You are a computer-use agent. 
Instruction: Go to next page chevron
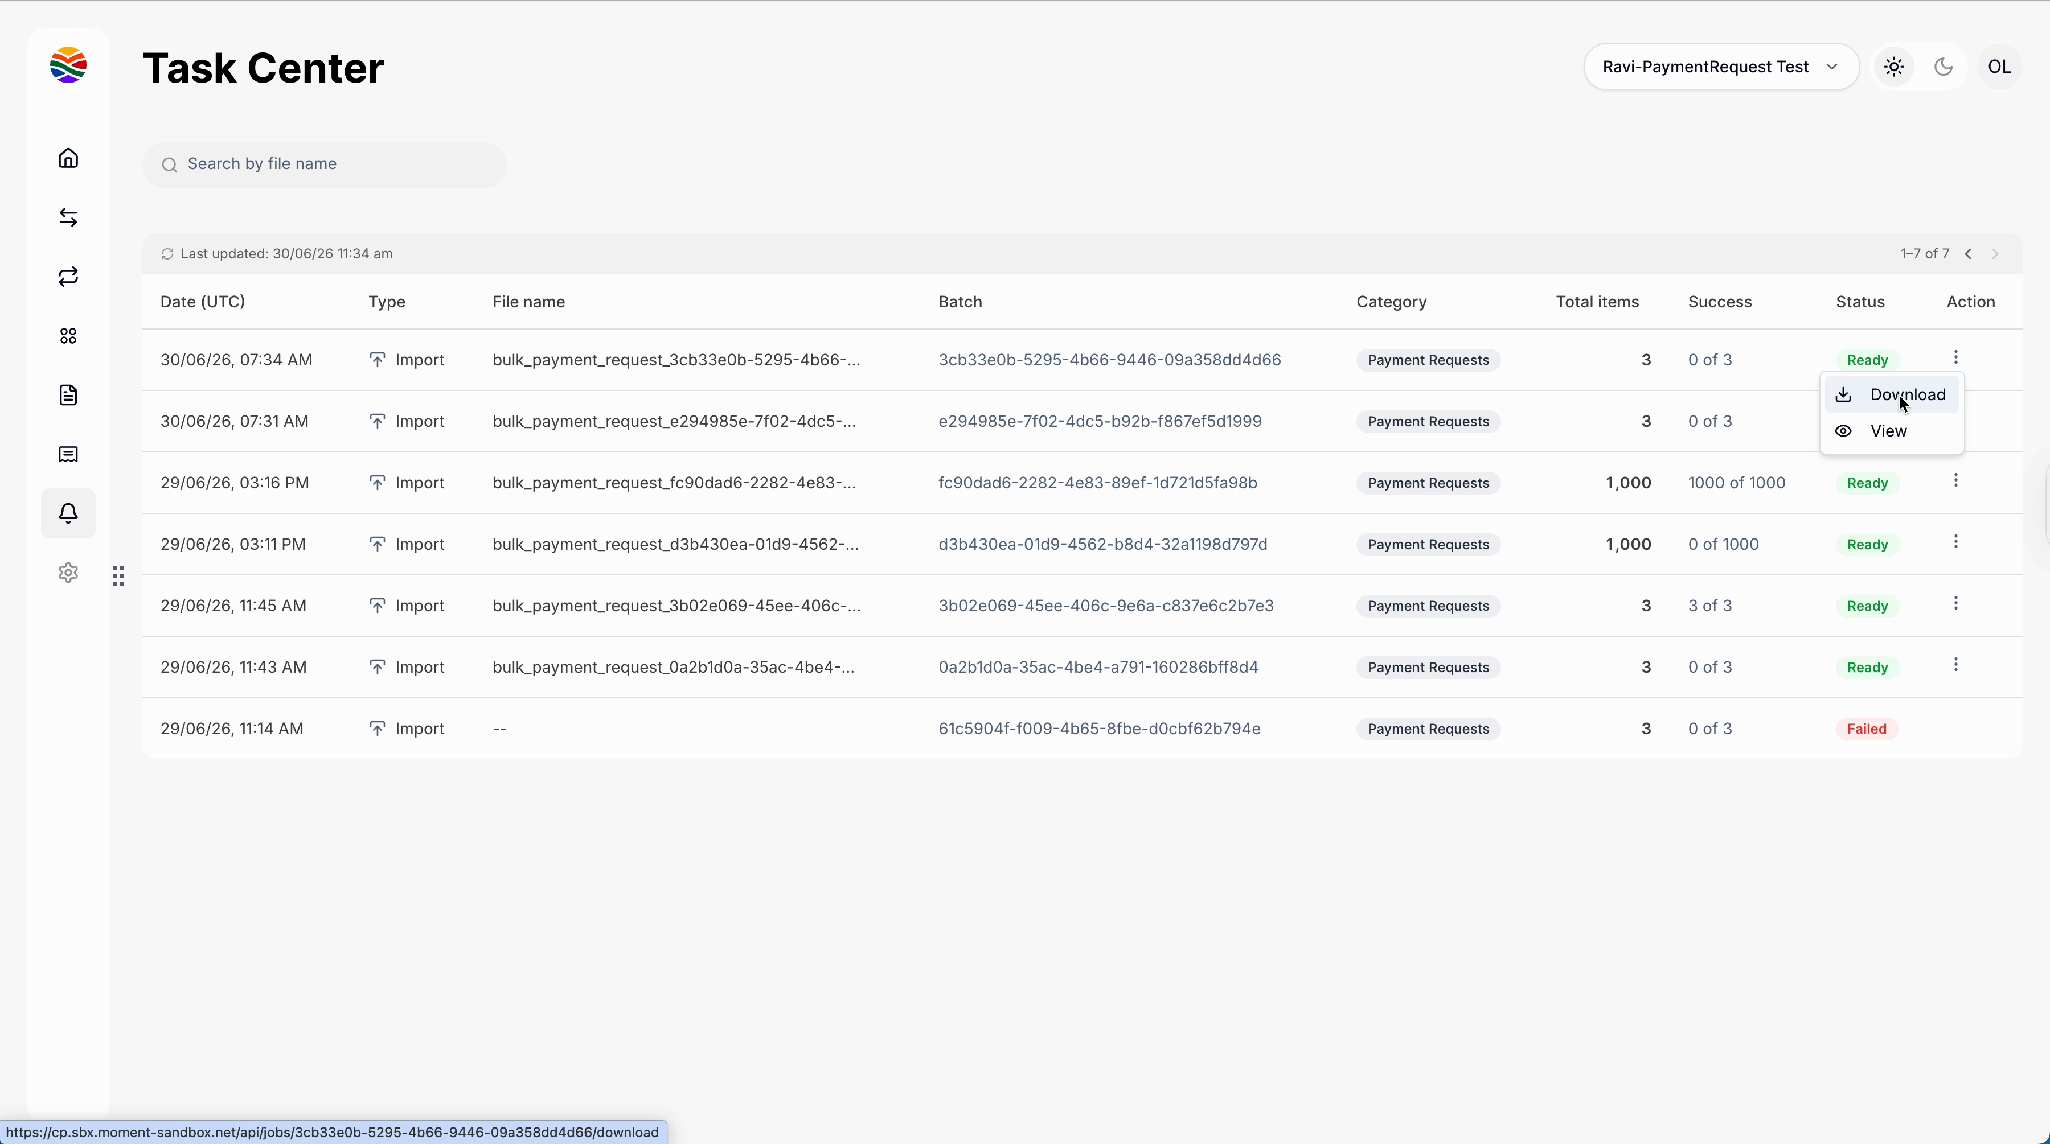tap(1995, 254)
